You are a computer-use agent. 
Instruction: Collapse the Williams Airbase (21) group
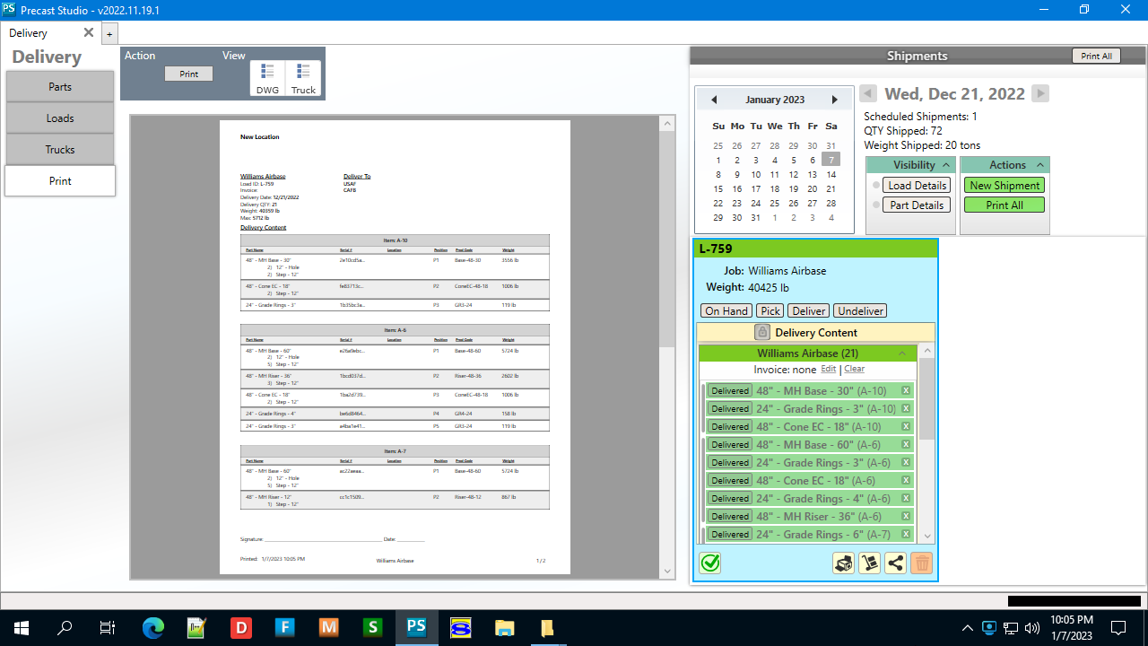902,354
